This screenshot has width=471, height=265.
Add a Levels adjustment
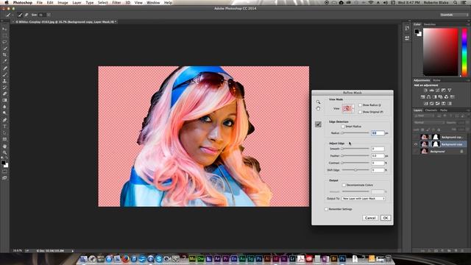(x=432, y=90)
